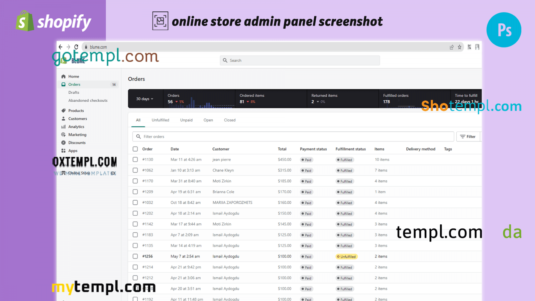
Task: Switch to the Unpaid orders tab
Action: tap(186, 120)
